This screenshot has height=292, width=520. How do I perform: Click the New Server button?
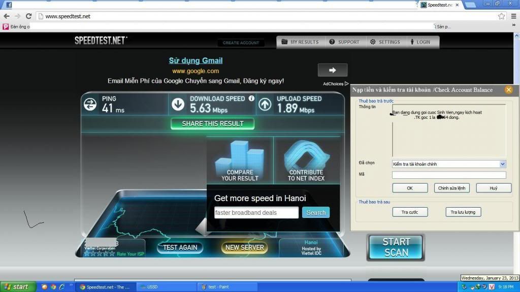245,247
